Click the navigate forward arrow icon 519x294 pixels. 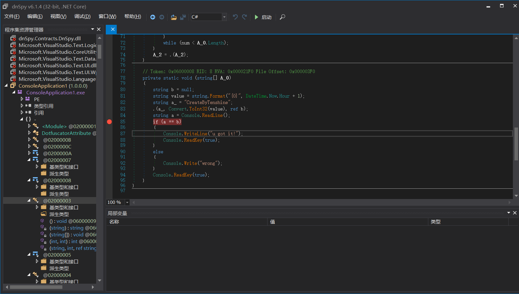162,17
